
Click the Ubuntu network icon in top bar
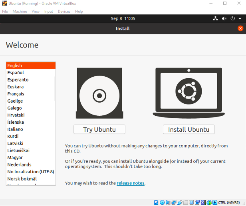pos(215,18)
